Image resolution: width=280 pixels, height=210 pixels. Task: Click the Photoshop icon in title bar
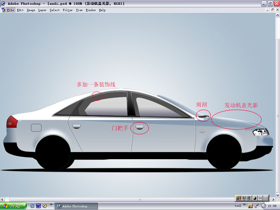[x=3, y=3]
